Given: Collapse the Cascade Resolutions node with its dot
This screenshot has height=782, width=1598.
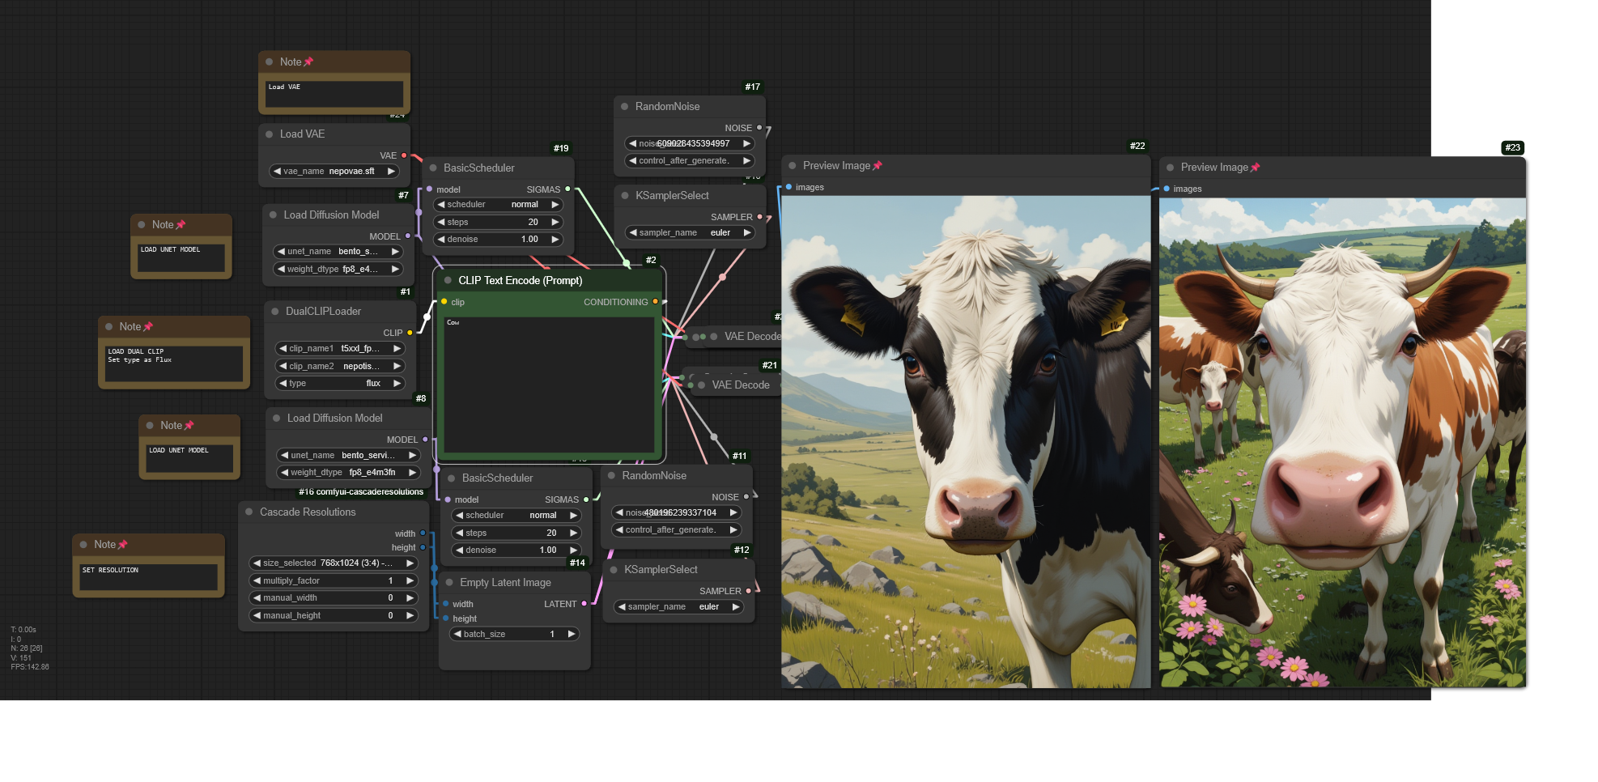Looking at the screenshot, I should 249,512.
